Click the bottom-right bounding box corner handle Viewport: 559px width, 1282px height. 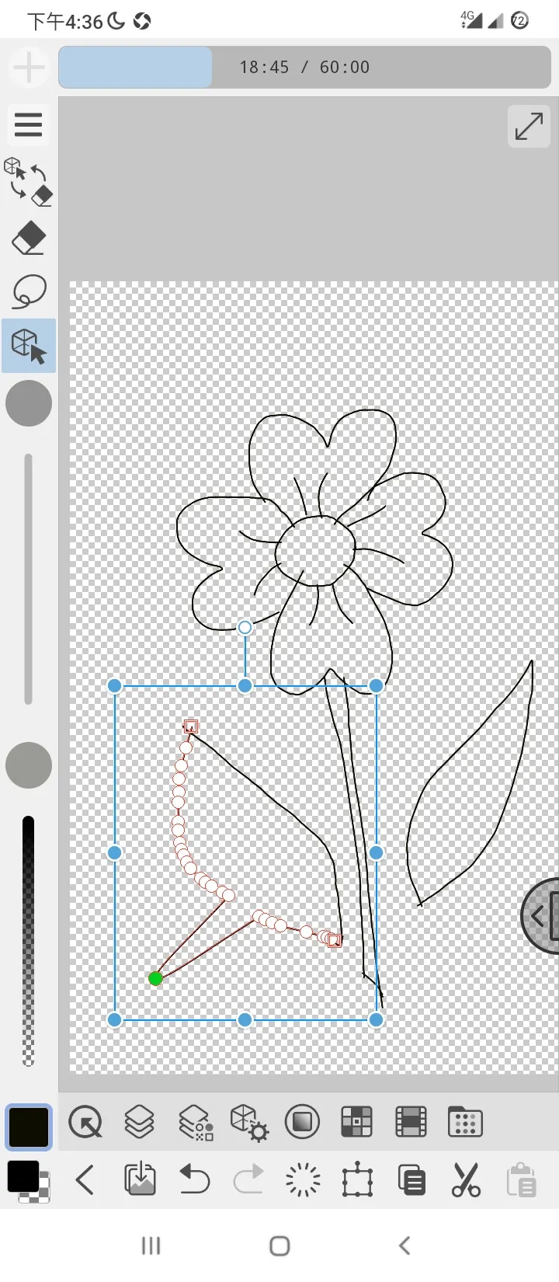coord(377,1019)
